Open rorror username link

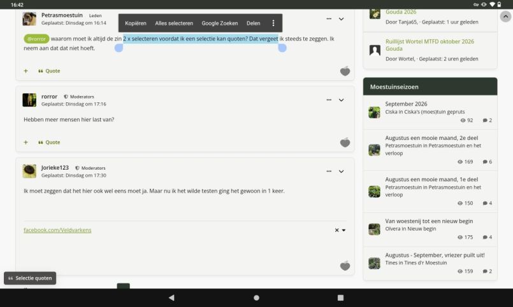click(49, 96)
